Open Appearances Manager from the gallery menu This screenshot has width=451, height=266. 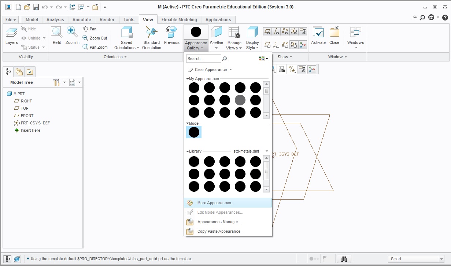click(x=228, y=222)
